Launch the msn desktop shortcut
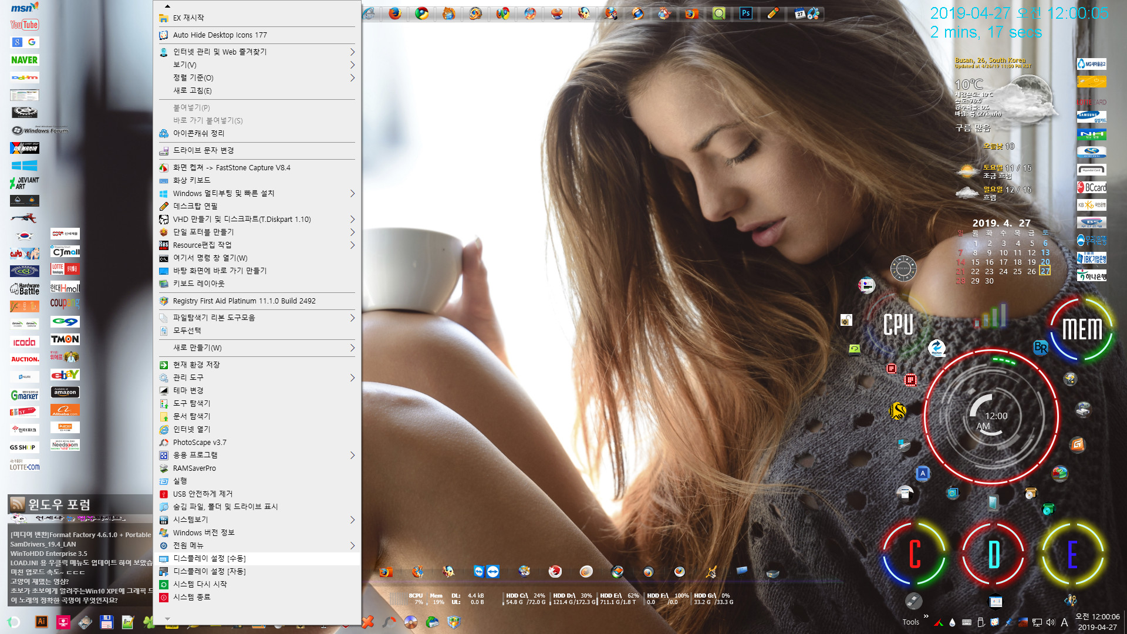Viewport: 1127px width, 634px height. tap(24, 8)
